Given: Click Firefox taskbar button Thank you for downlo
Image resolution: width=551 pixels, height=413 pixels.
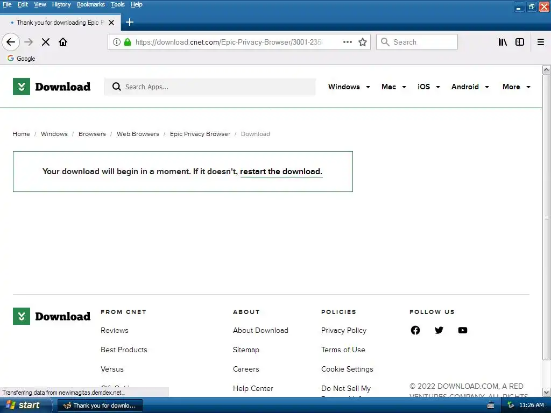Looking at the screenshot, I should 100,405.
